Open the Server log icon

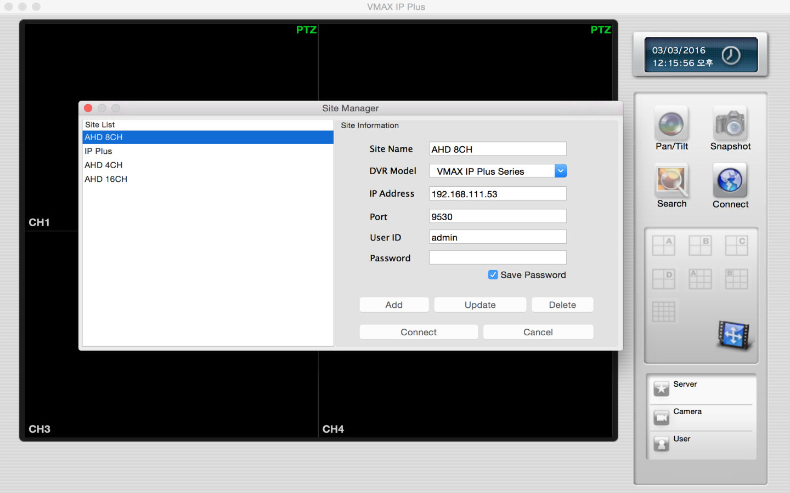pos(662,388)
